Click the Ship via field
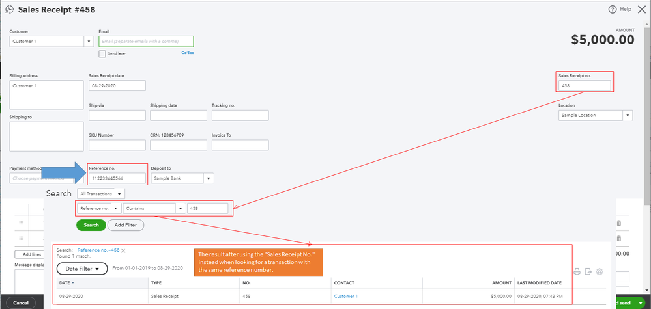This screenshot has height=309, width=651. (117, 115)
